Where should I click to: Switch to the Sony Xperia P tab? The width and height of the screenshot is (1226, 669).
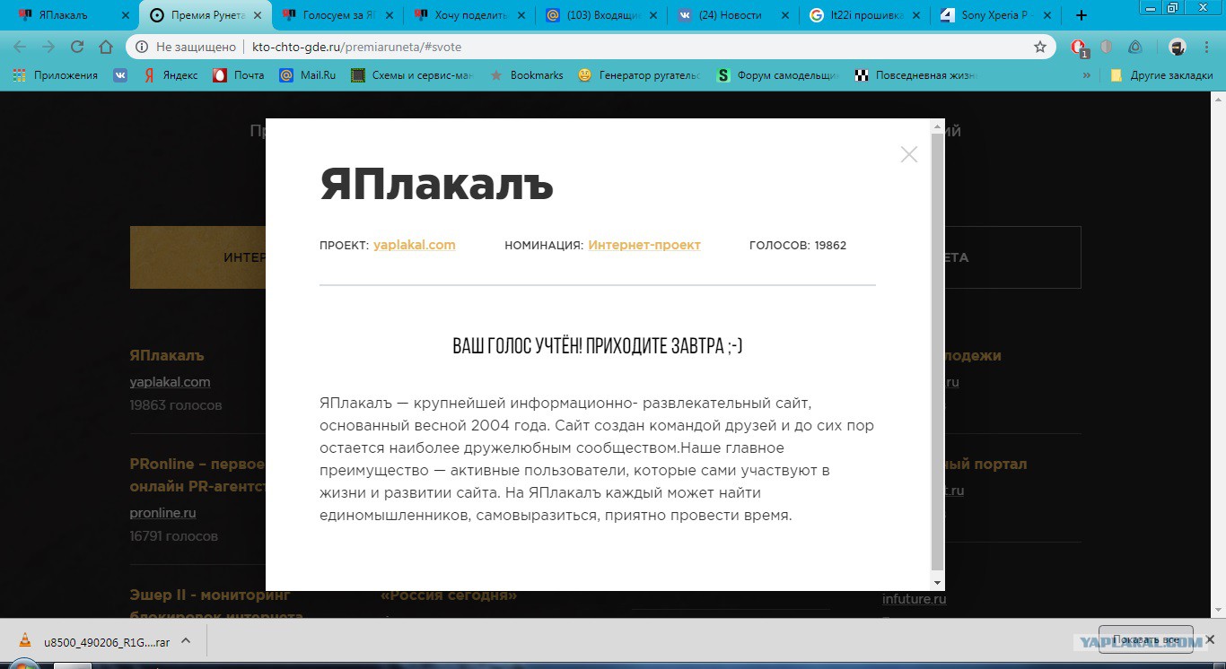click(994, 15)
